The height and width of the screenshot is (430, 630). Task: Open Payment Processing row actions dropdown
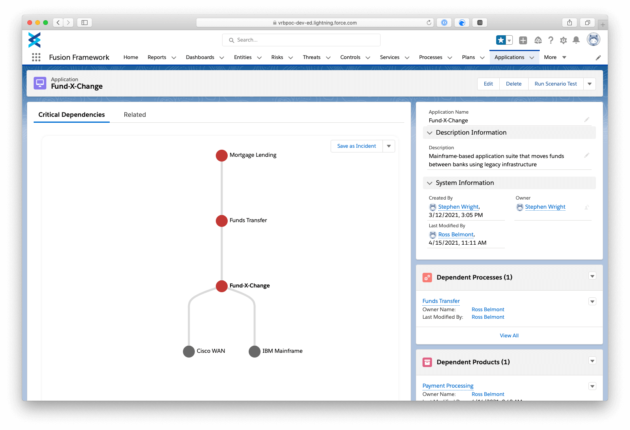point(592,386)
